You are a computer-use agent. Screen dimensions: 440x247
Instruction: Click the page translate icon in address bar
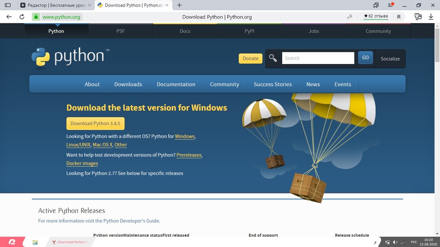click(x=349, y=17)
